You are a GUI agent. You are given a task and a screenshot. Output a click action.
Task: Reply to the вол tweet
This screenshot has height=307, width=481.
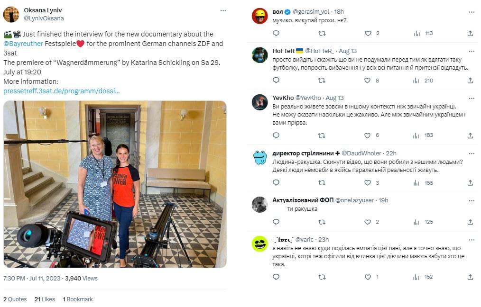click(x=276, y=33)
